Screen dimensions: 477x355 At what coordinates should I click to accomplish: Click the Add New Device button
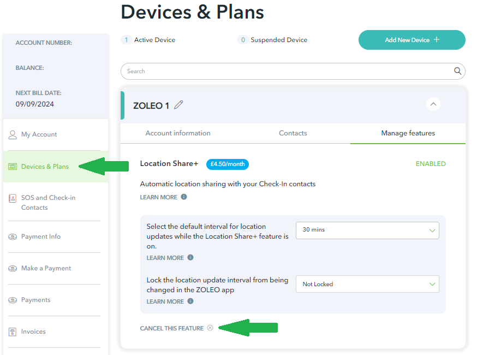pyautogui.click(x=412, y=40)
